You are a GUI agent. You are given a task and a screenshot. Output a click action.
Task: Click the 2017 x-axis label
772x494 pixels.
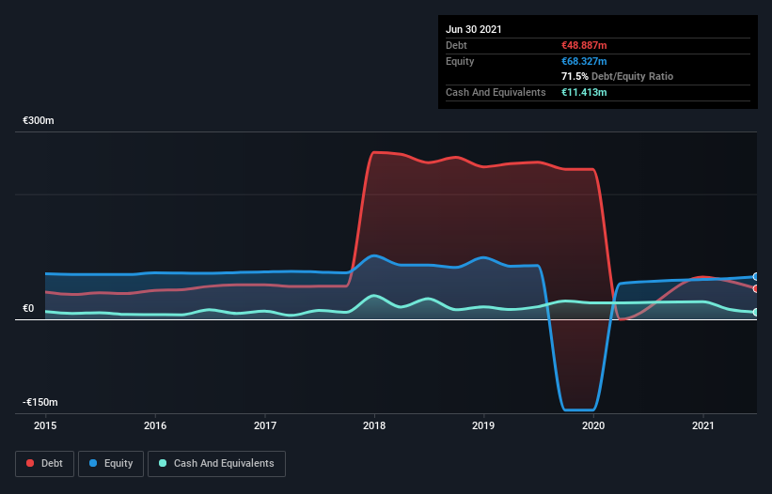tap(265, 425)
